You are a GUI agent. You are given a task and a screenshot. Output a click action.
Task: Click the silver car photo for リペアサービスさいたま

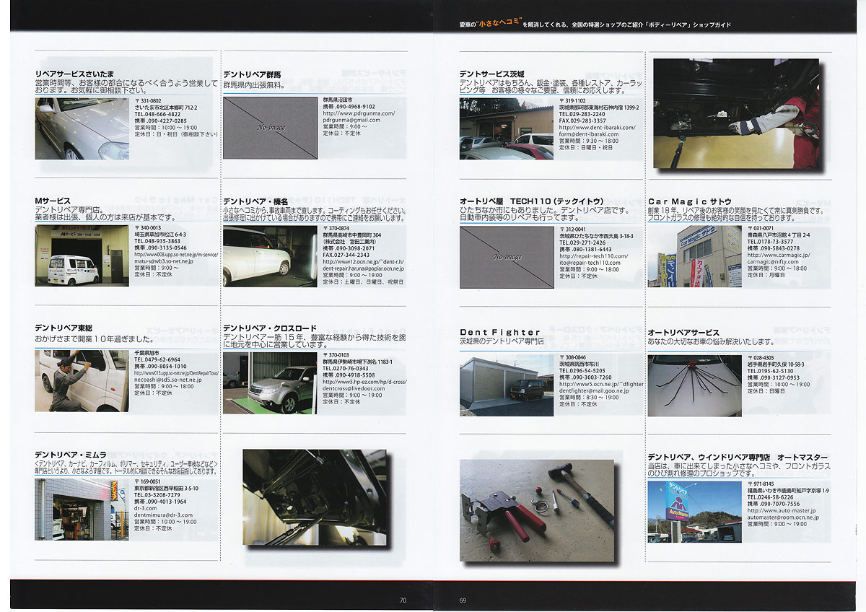click(82, 128)
